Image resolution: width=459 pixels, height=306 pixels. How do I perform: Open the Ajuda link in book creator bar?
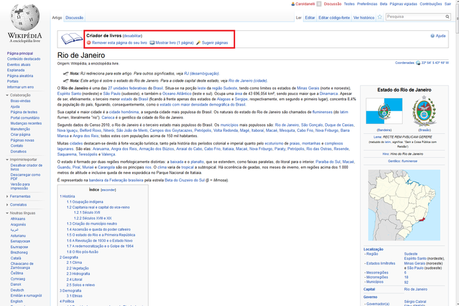[x=441, y=36]
